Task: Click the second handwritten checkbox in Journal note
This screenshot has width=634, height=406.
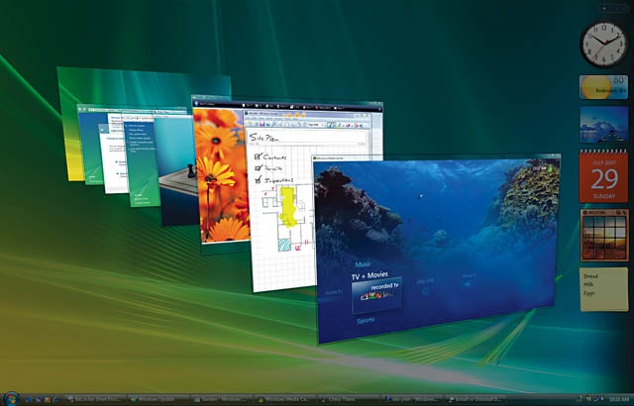Action: click(x=259, y=168)
